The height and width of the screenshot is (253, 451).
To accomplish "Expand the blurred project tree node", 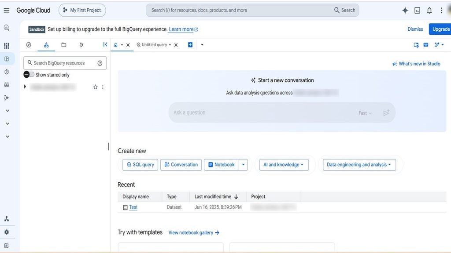I will tap(25, 87).
